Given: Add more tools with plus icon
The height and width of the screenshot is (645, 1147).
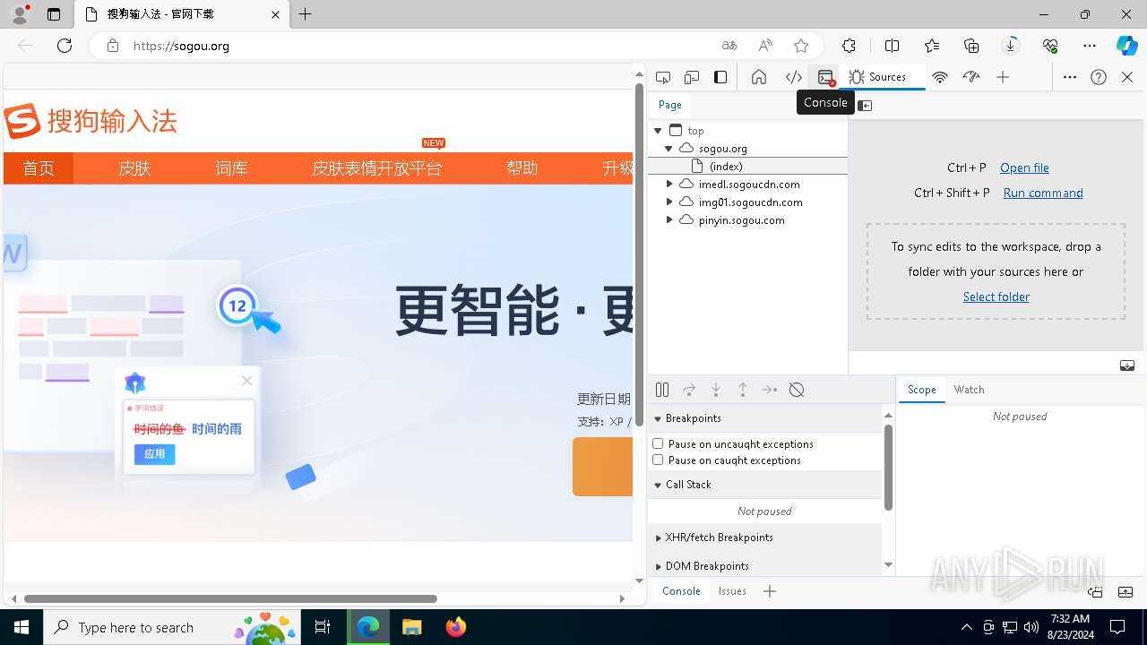Looking at the screenshot, I should coord(1003,77).
